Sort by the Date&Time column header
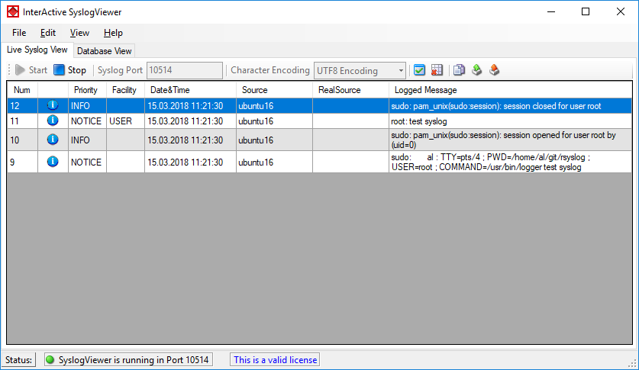 (170, 90)
